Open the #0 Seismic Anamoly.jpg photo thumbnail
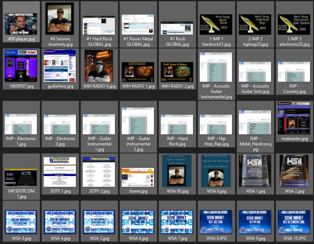 click(60, 19)
